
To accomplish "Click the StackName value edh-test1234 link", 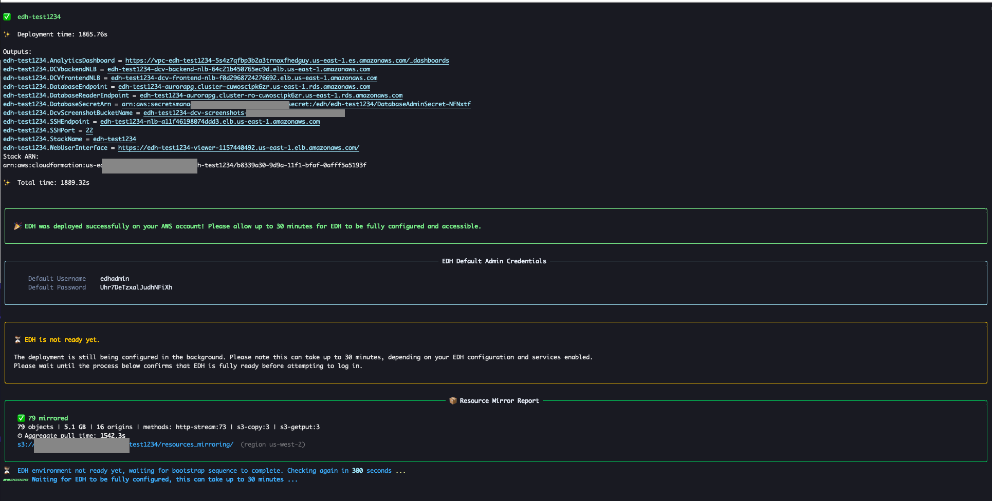I will point(115,139).
